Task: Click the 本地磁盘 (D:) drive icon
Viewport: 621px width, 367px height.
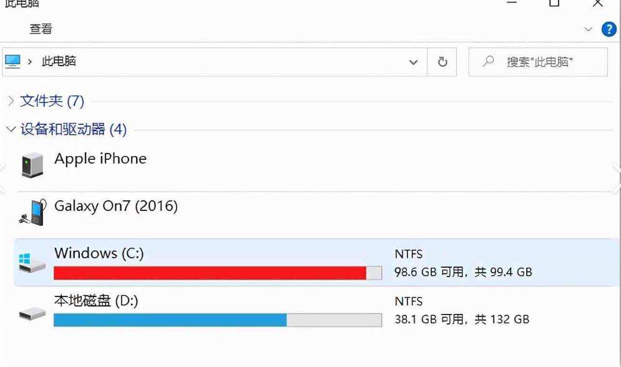Action: coord(32,313)
